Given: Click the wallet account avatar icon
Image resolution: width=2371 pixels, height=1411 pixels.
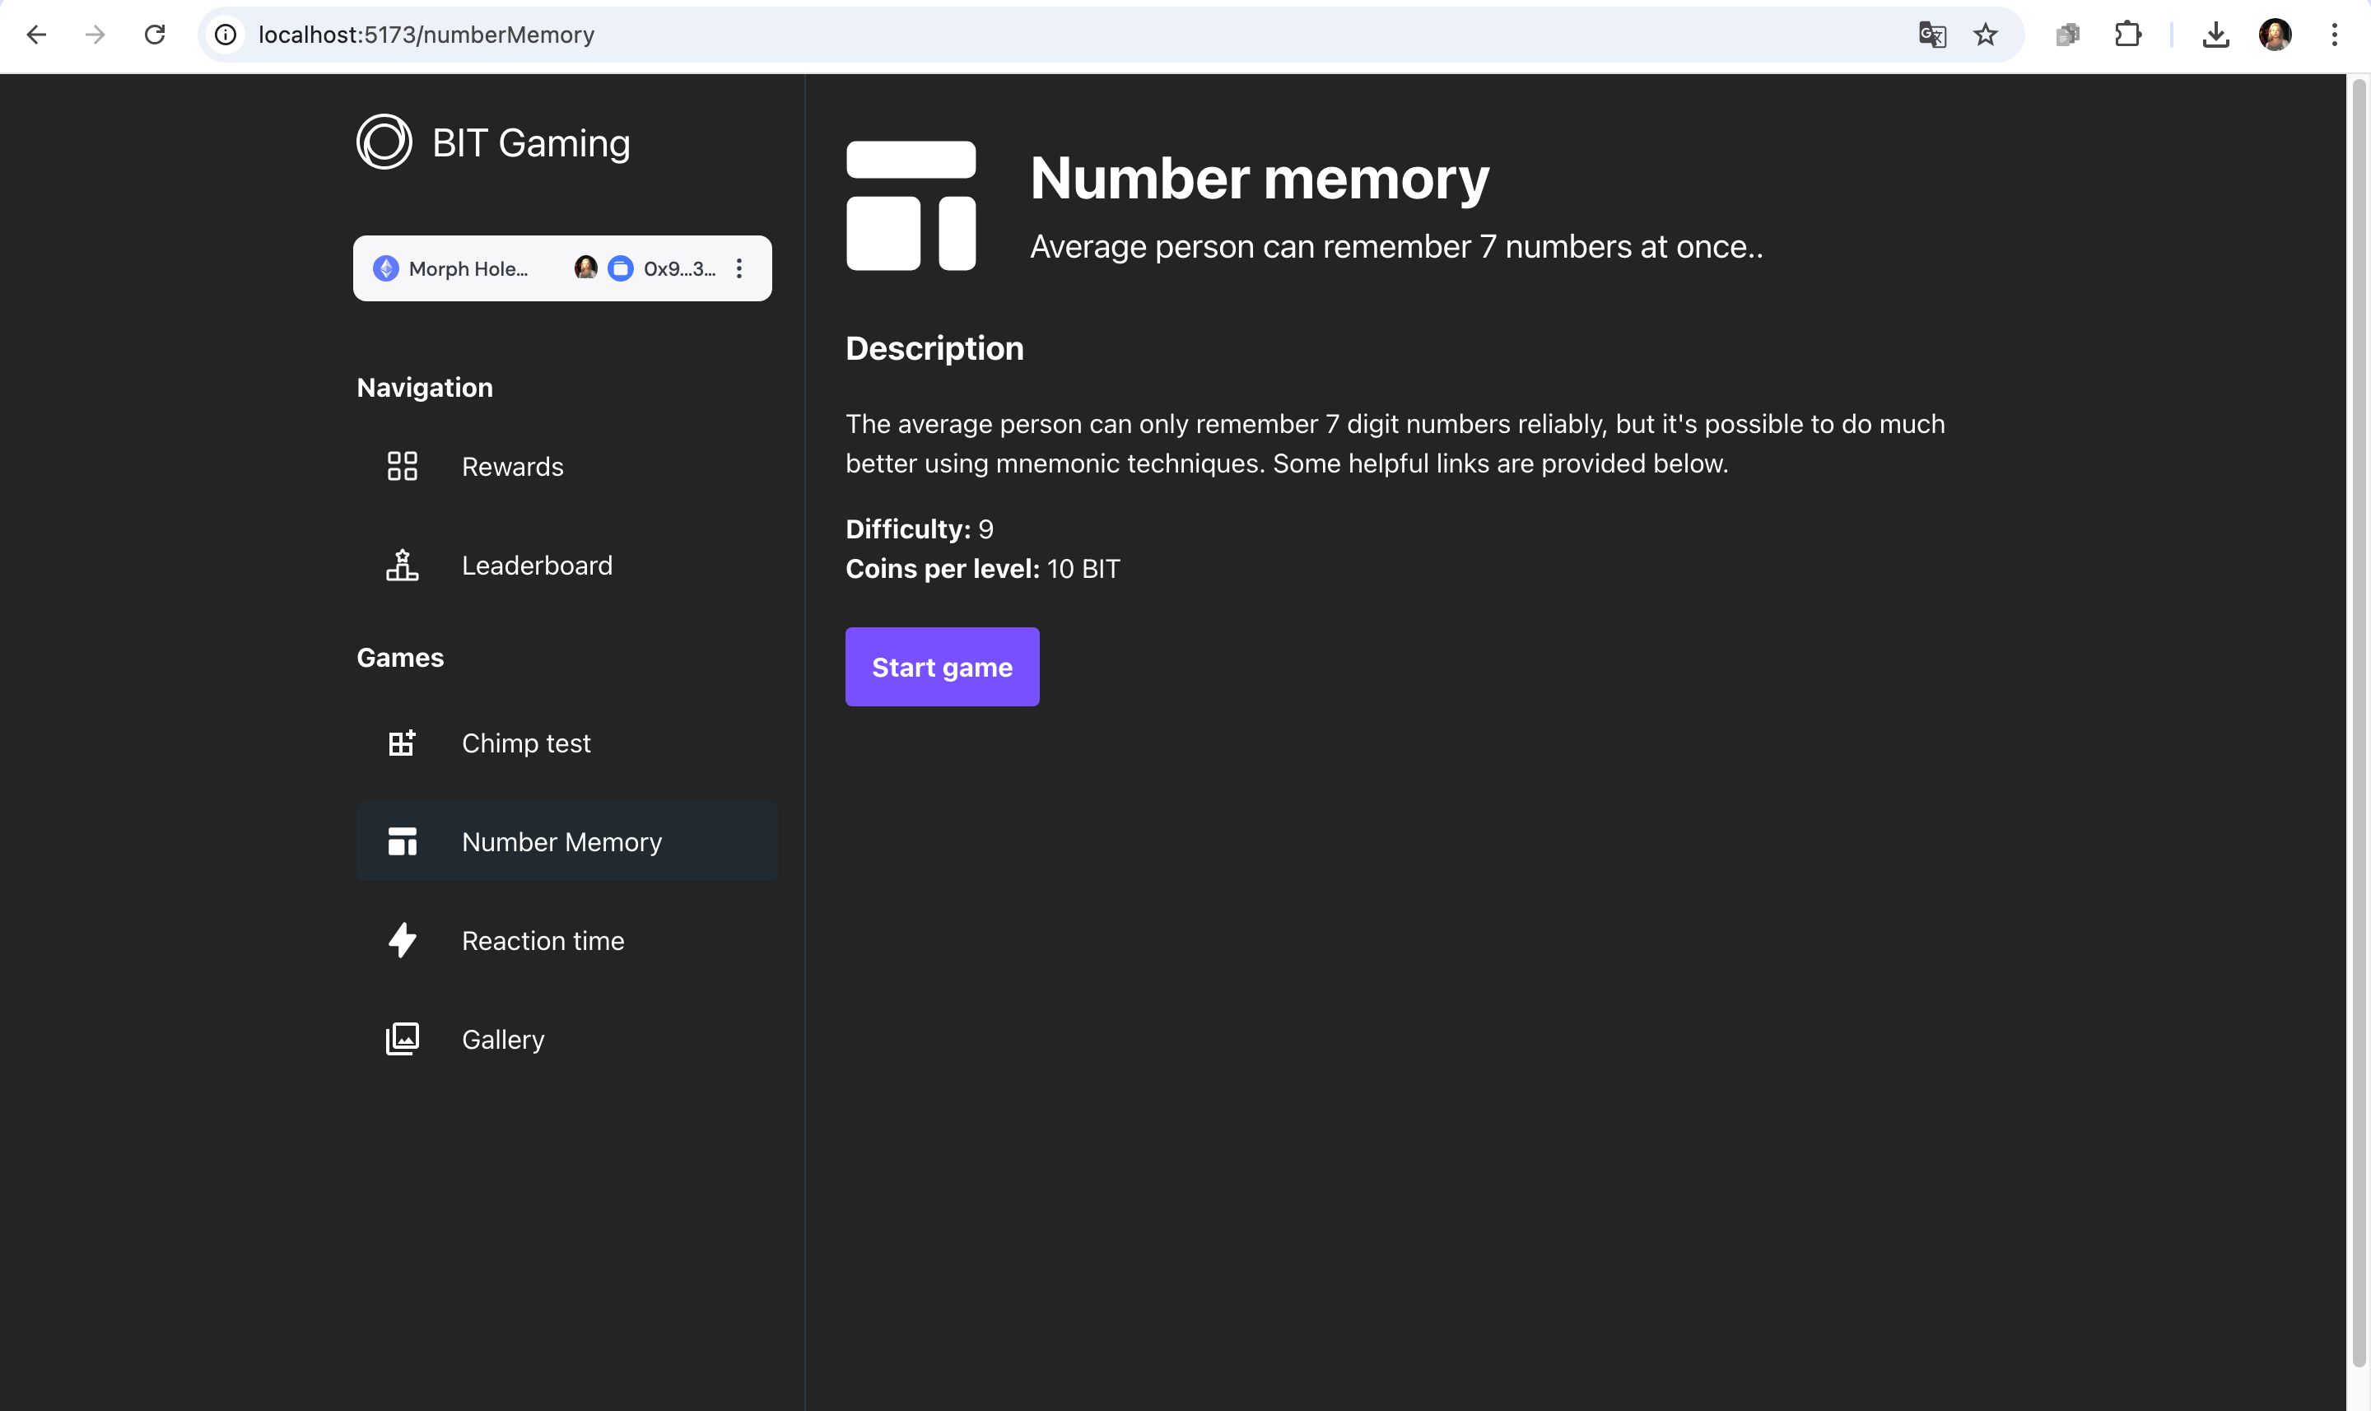Looking at the screenshot, I should point(586,267).
